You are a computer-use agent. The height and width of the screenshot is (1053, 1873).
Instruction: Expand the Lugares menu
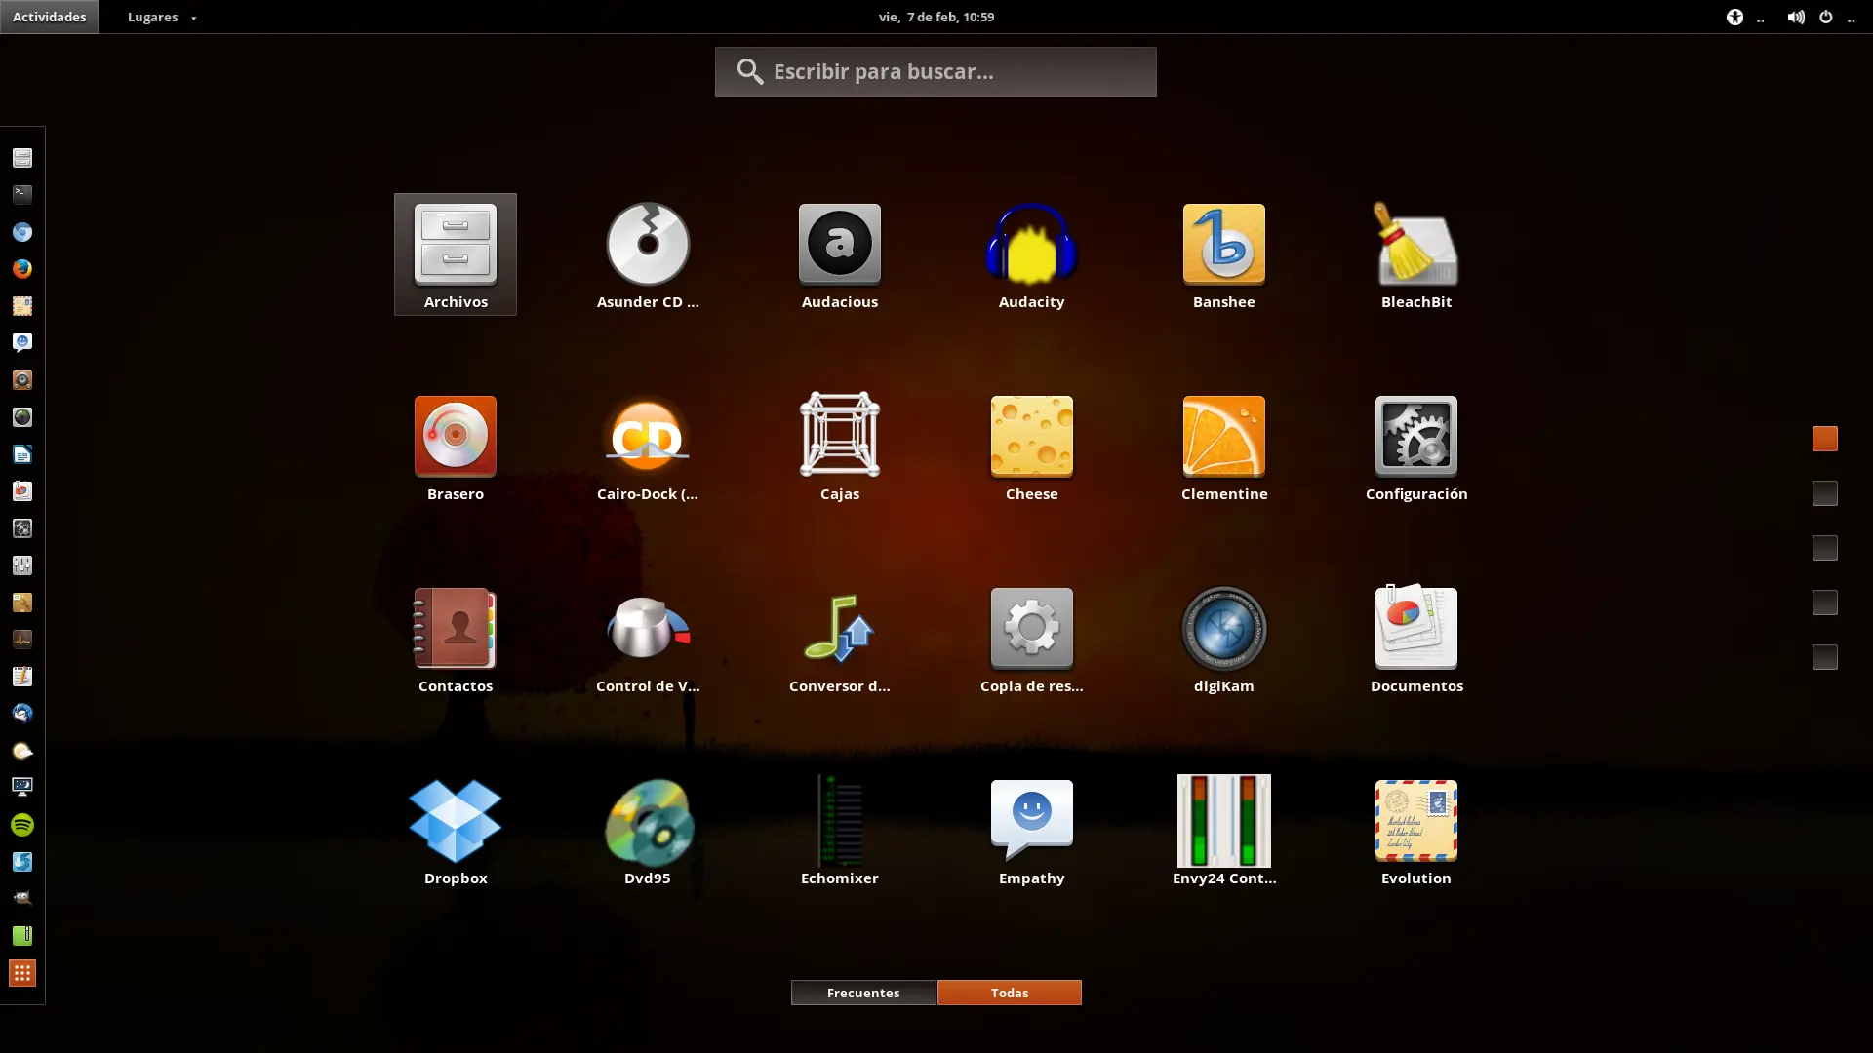[162, 17]
